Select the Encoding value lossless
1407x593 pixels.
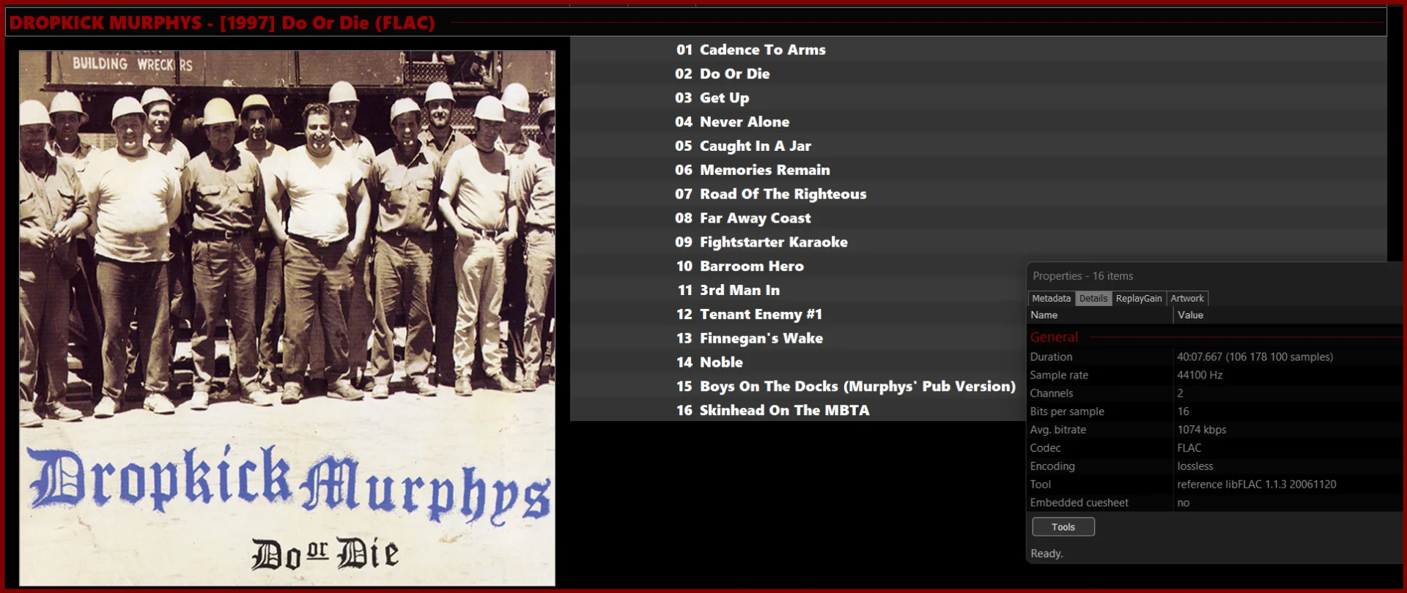(1195, 466)
